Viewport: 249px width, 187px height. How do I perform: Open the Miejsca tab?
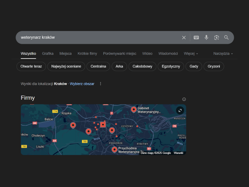tap(65, 54)
